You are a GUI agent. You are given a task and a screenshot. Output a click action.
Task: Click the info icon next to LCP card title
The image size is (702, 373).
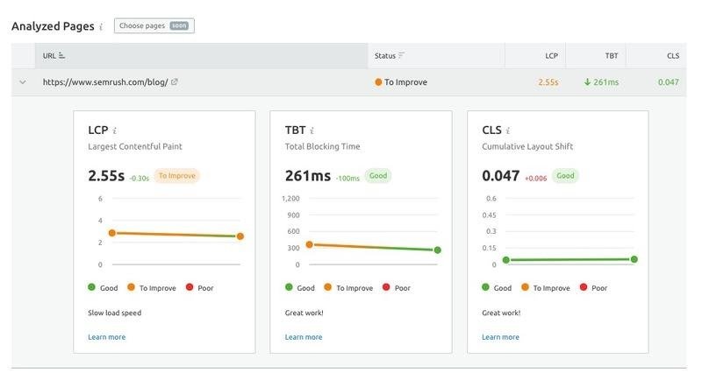pos(115,130)
